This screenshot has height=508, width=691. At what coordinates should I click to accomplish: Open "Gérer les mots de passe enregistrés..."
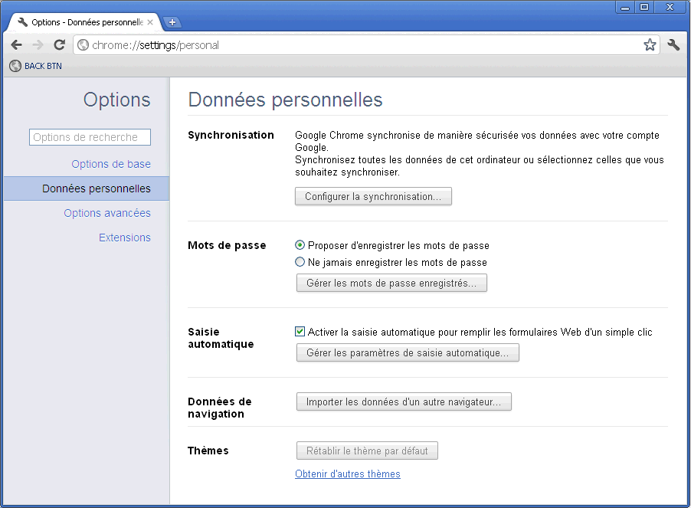click(391, 283)
